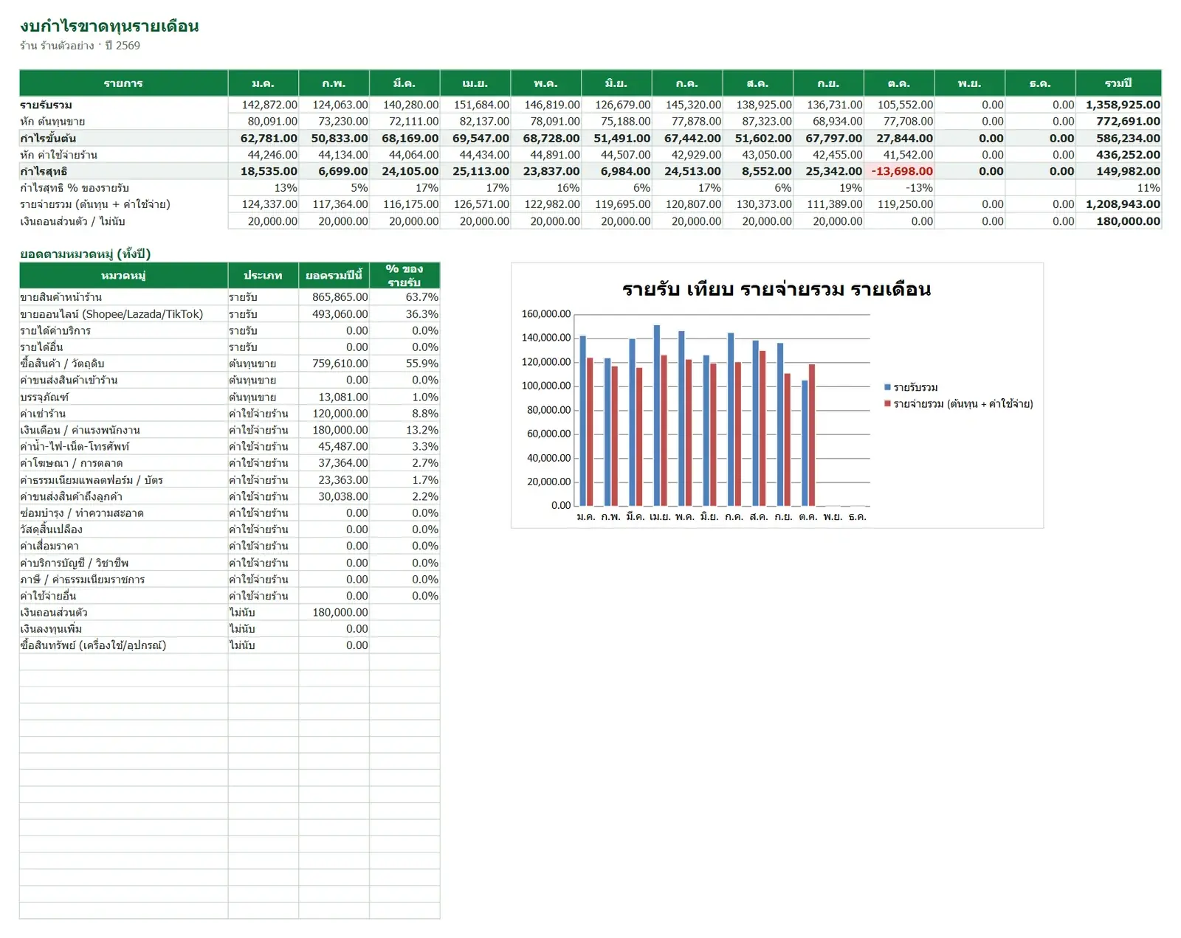Select the ค่าโฆษณา / การตลาด row
Viewport: 1181px width, 938px height.
coord(230,463)
